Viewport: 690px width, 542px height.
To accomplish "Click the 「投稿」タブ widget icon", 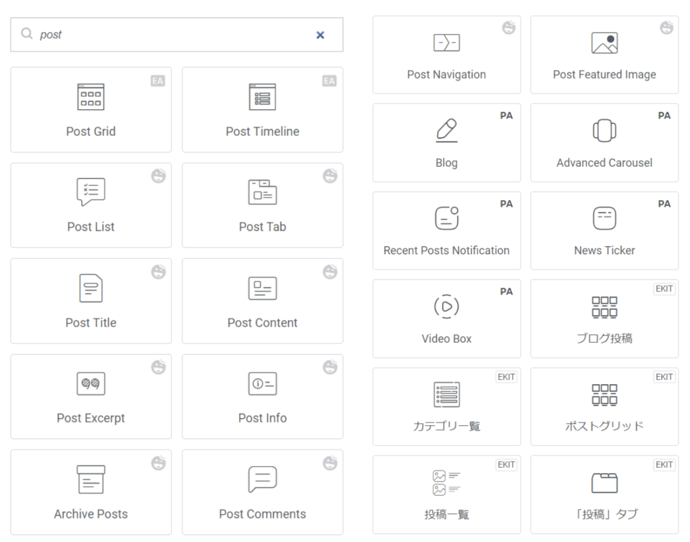I will tap(604, 483).
